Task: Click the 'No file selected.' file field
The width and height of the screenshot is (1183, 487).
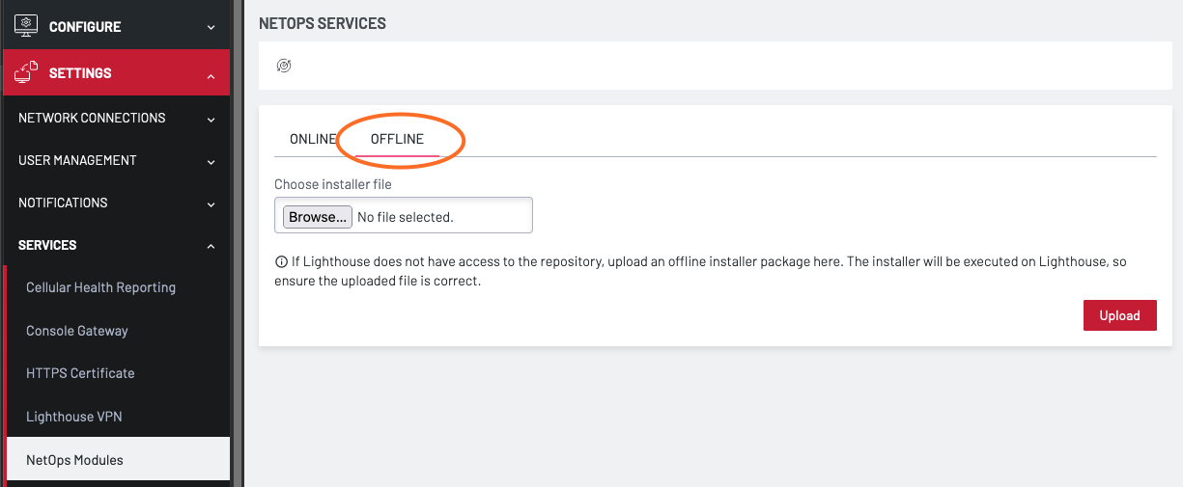Action: (405, 217)
